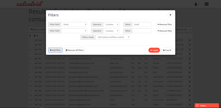Remove the second empty filter row
221x108 pixels.
pos(165,31)
